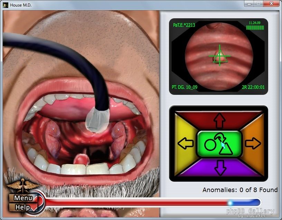Click the Anomalies found counter text
Viewport: 282px width, 220px height.
click(240, 190)
